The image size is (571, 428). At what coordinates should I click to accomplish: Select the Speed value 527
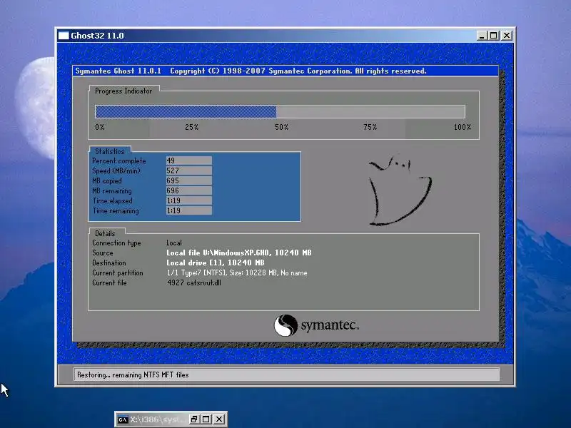click(x=189, y=170)
